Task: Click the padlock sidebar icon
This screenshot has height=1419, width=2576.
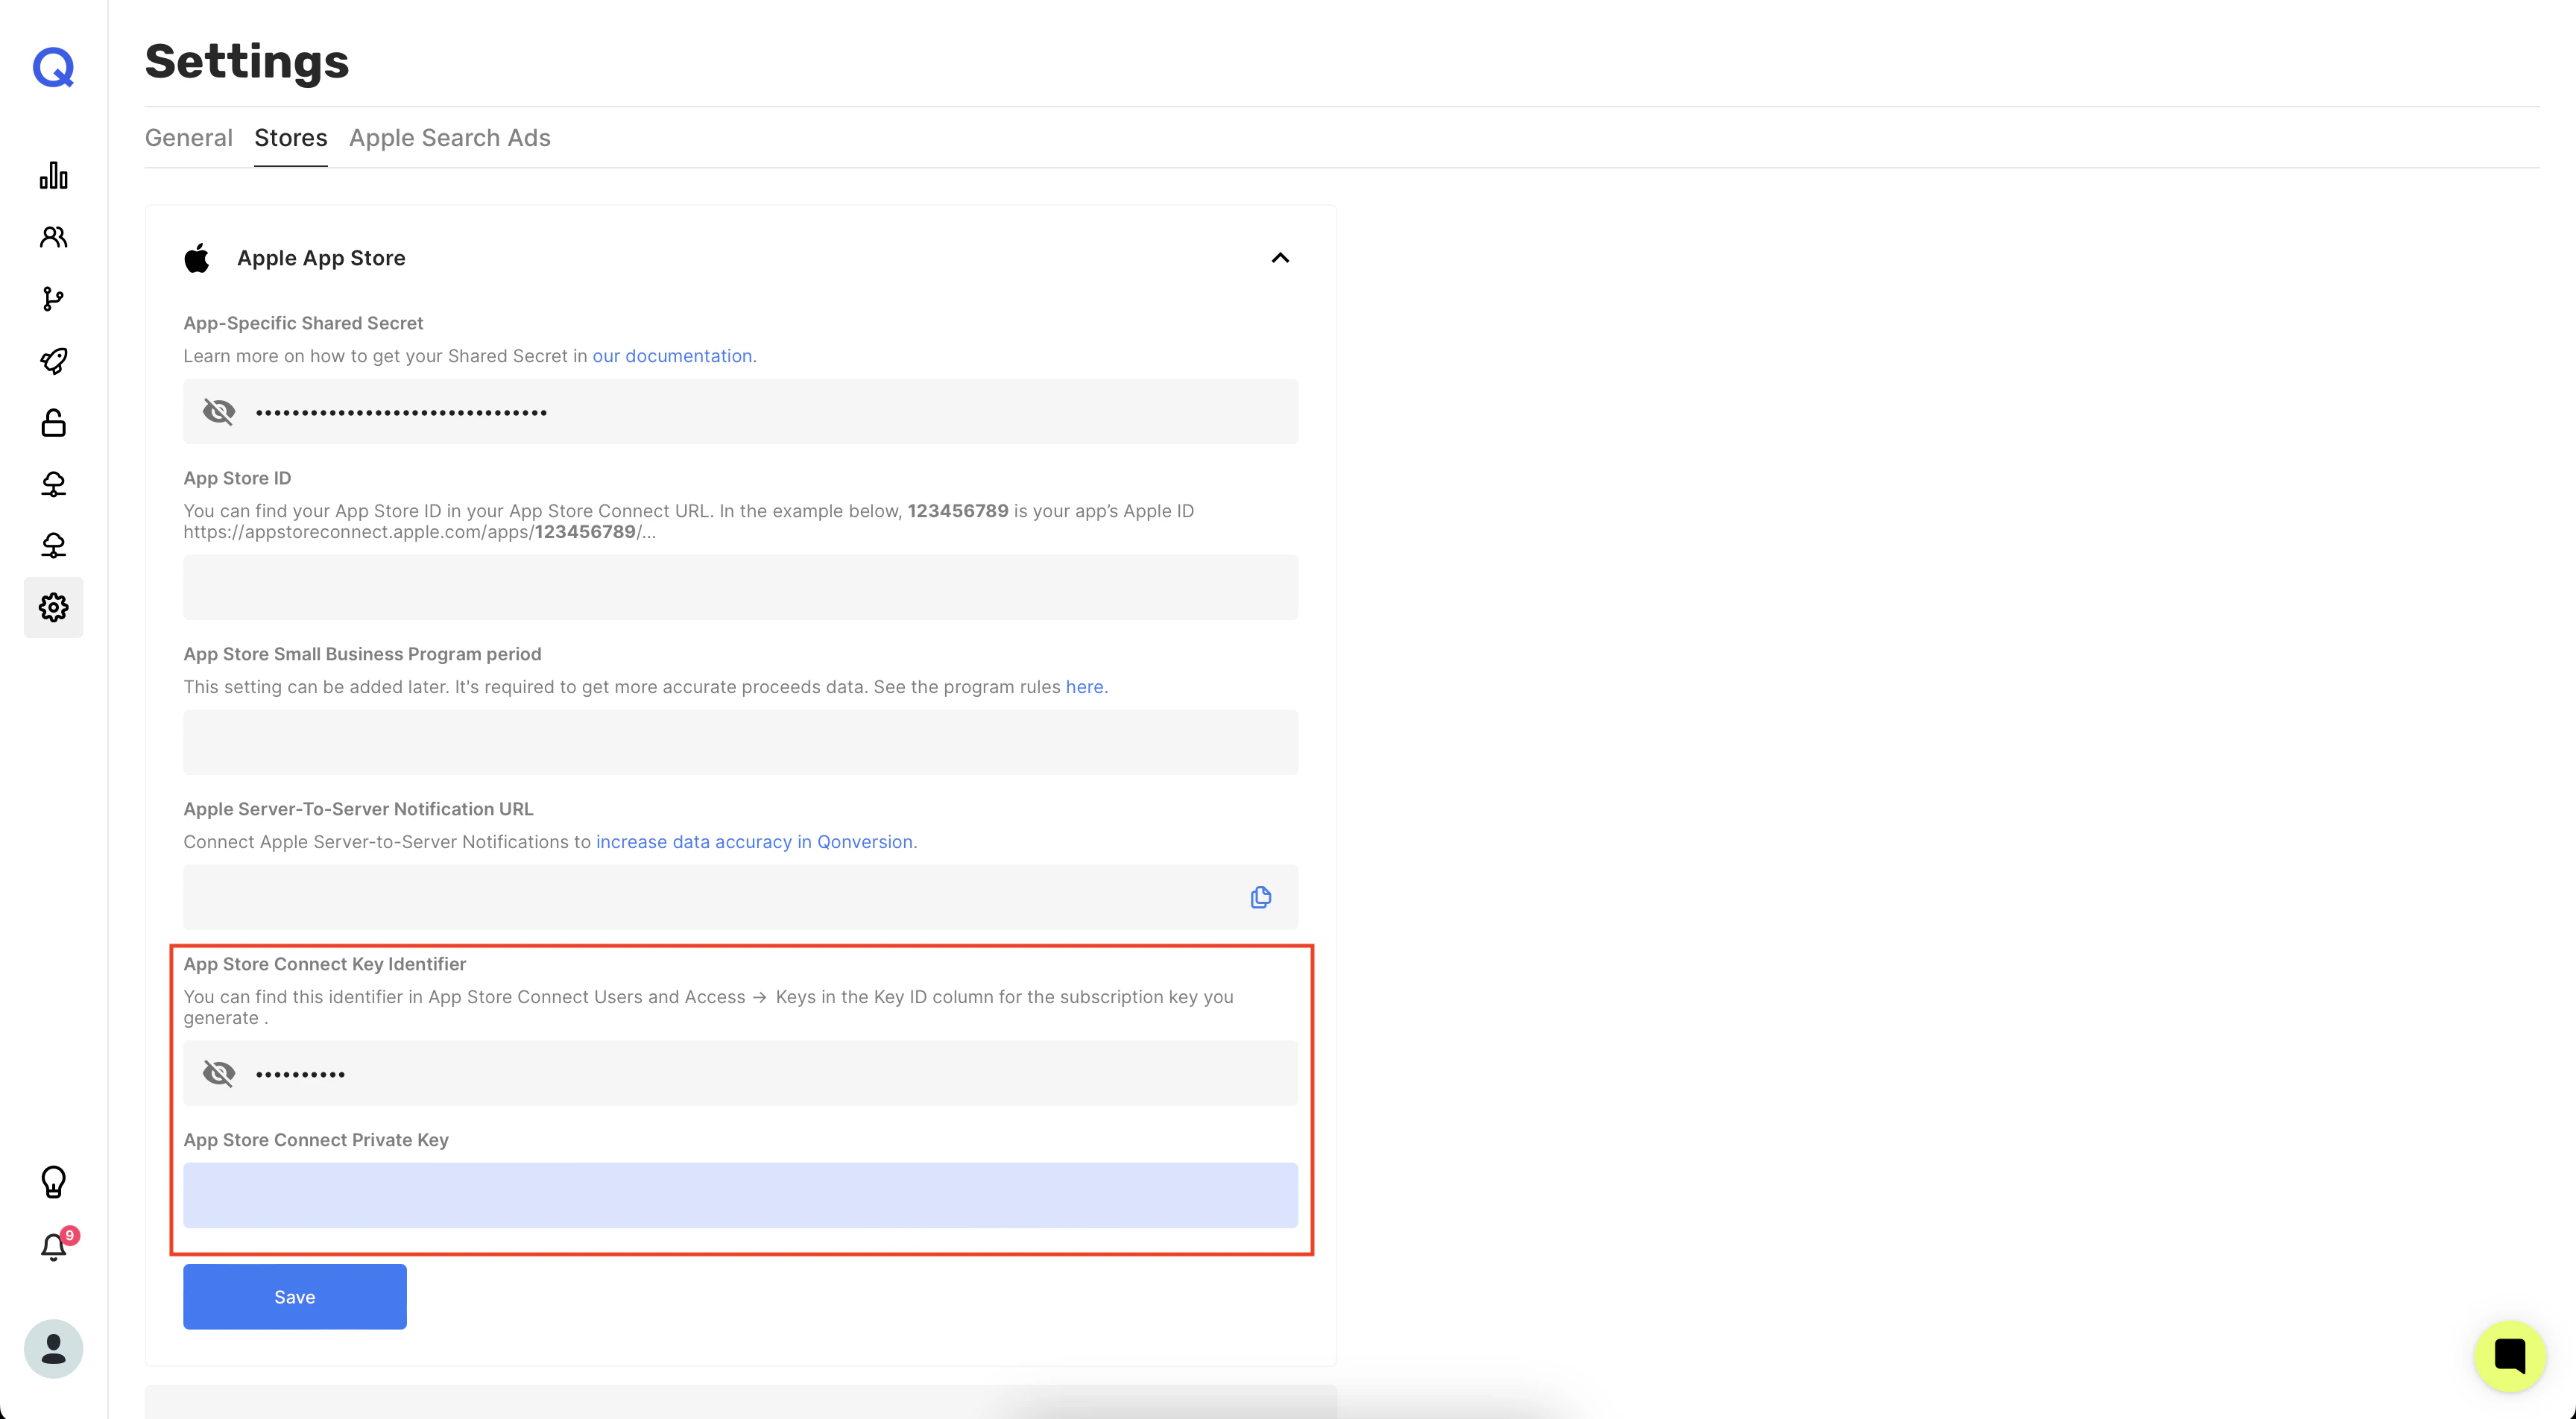Action: pyautogui.click(x=53, y=423)
